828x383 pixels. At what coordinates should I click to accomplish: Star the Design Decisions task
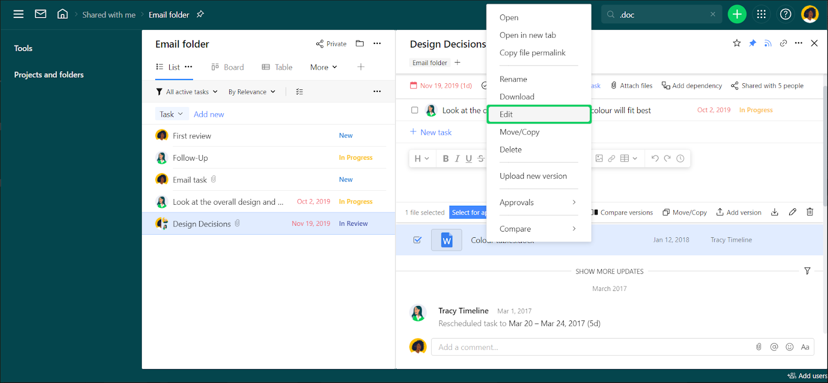737,43
